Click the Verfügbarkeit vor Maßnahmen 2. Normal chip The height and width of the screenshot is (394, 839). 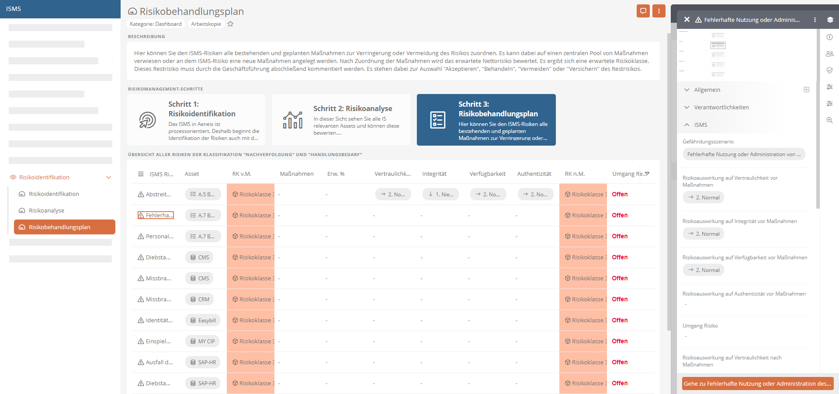point(704,270)
